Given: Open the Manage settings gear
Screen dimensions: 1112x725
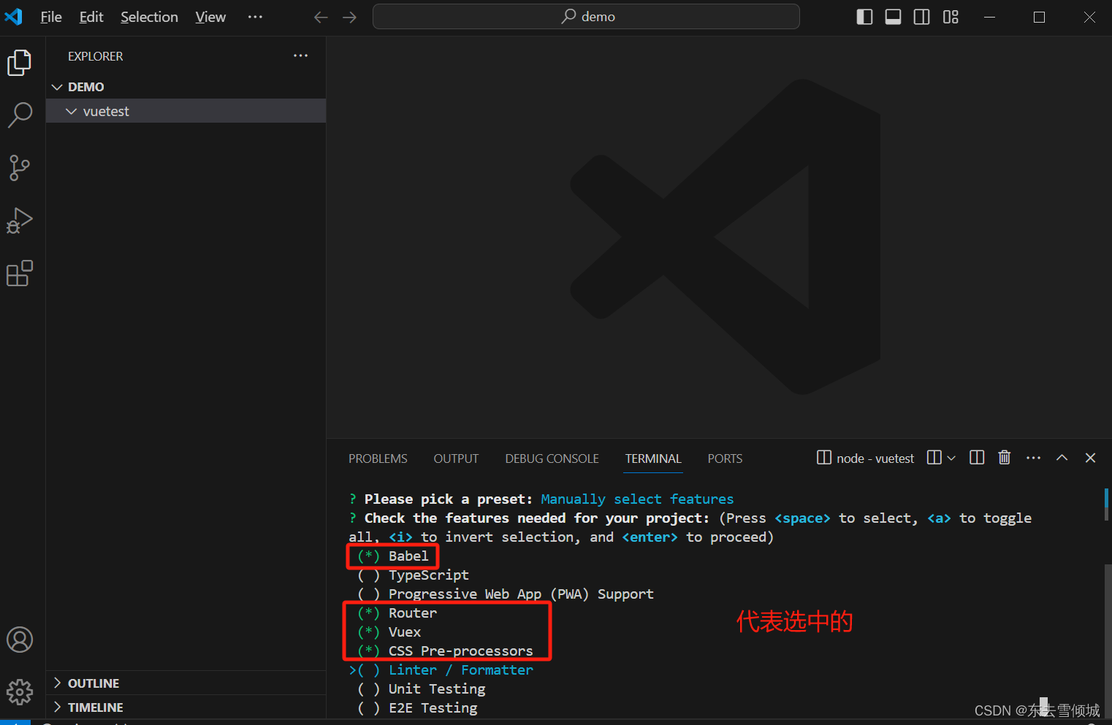Looking at the screenshot, I should (20, 691).
